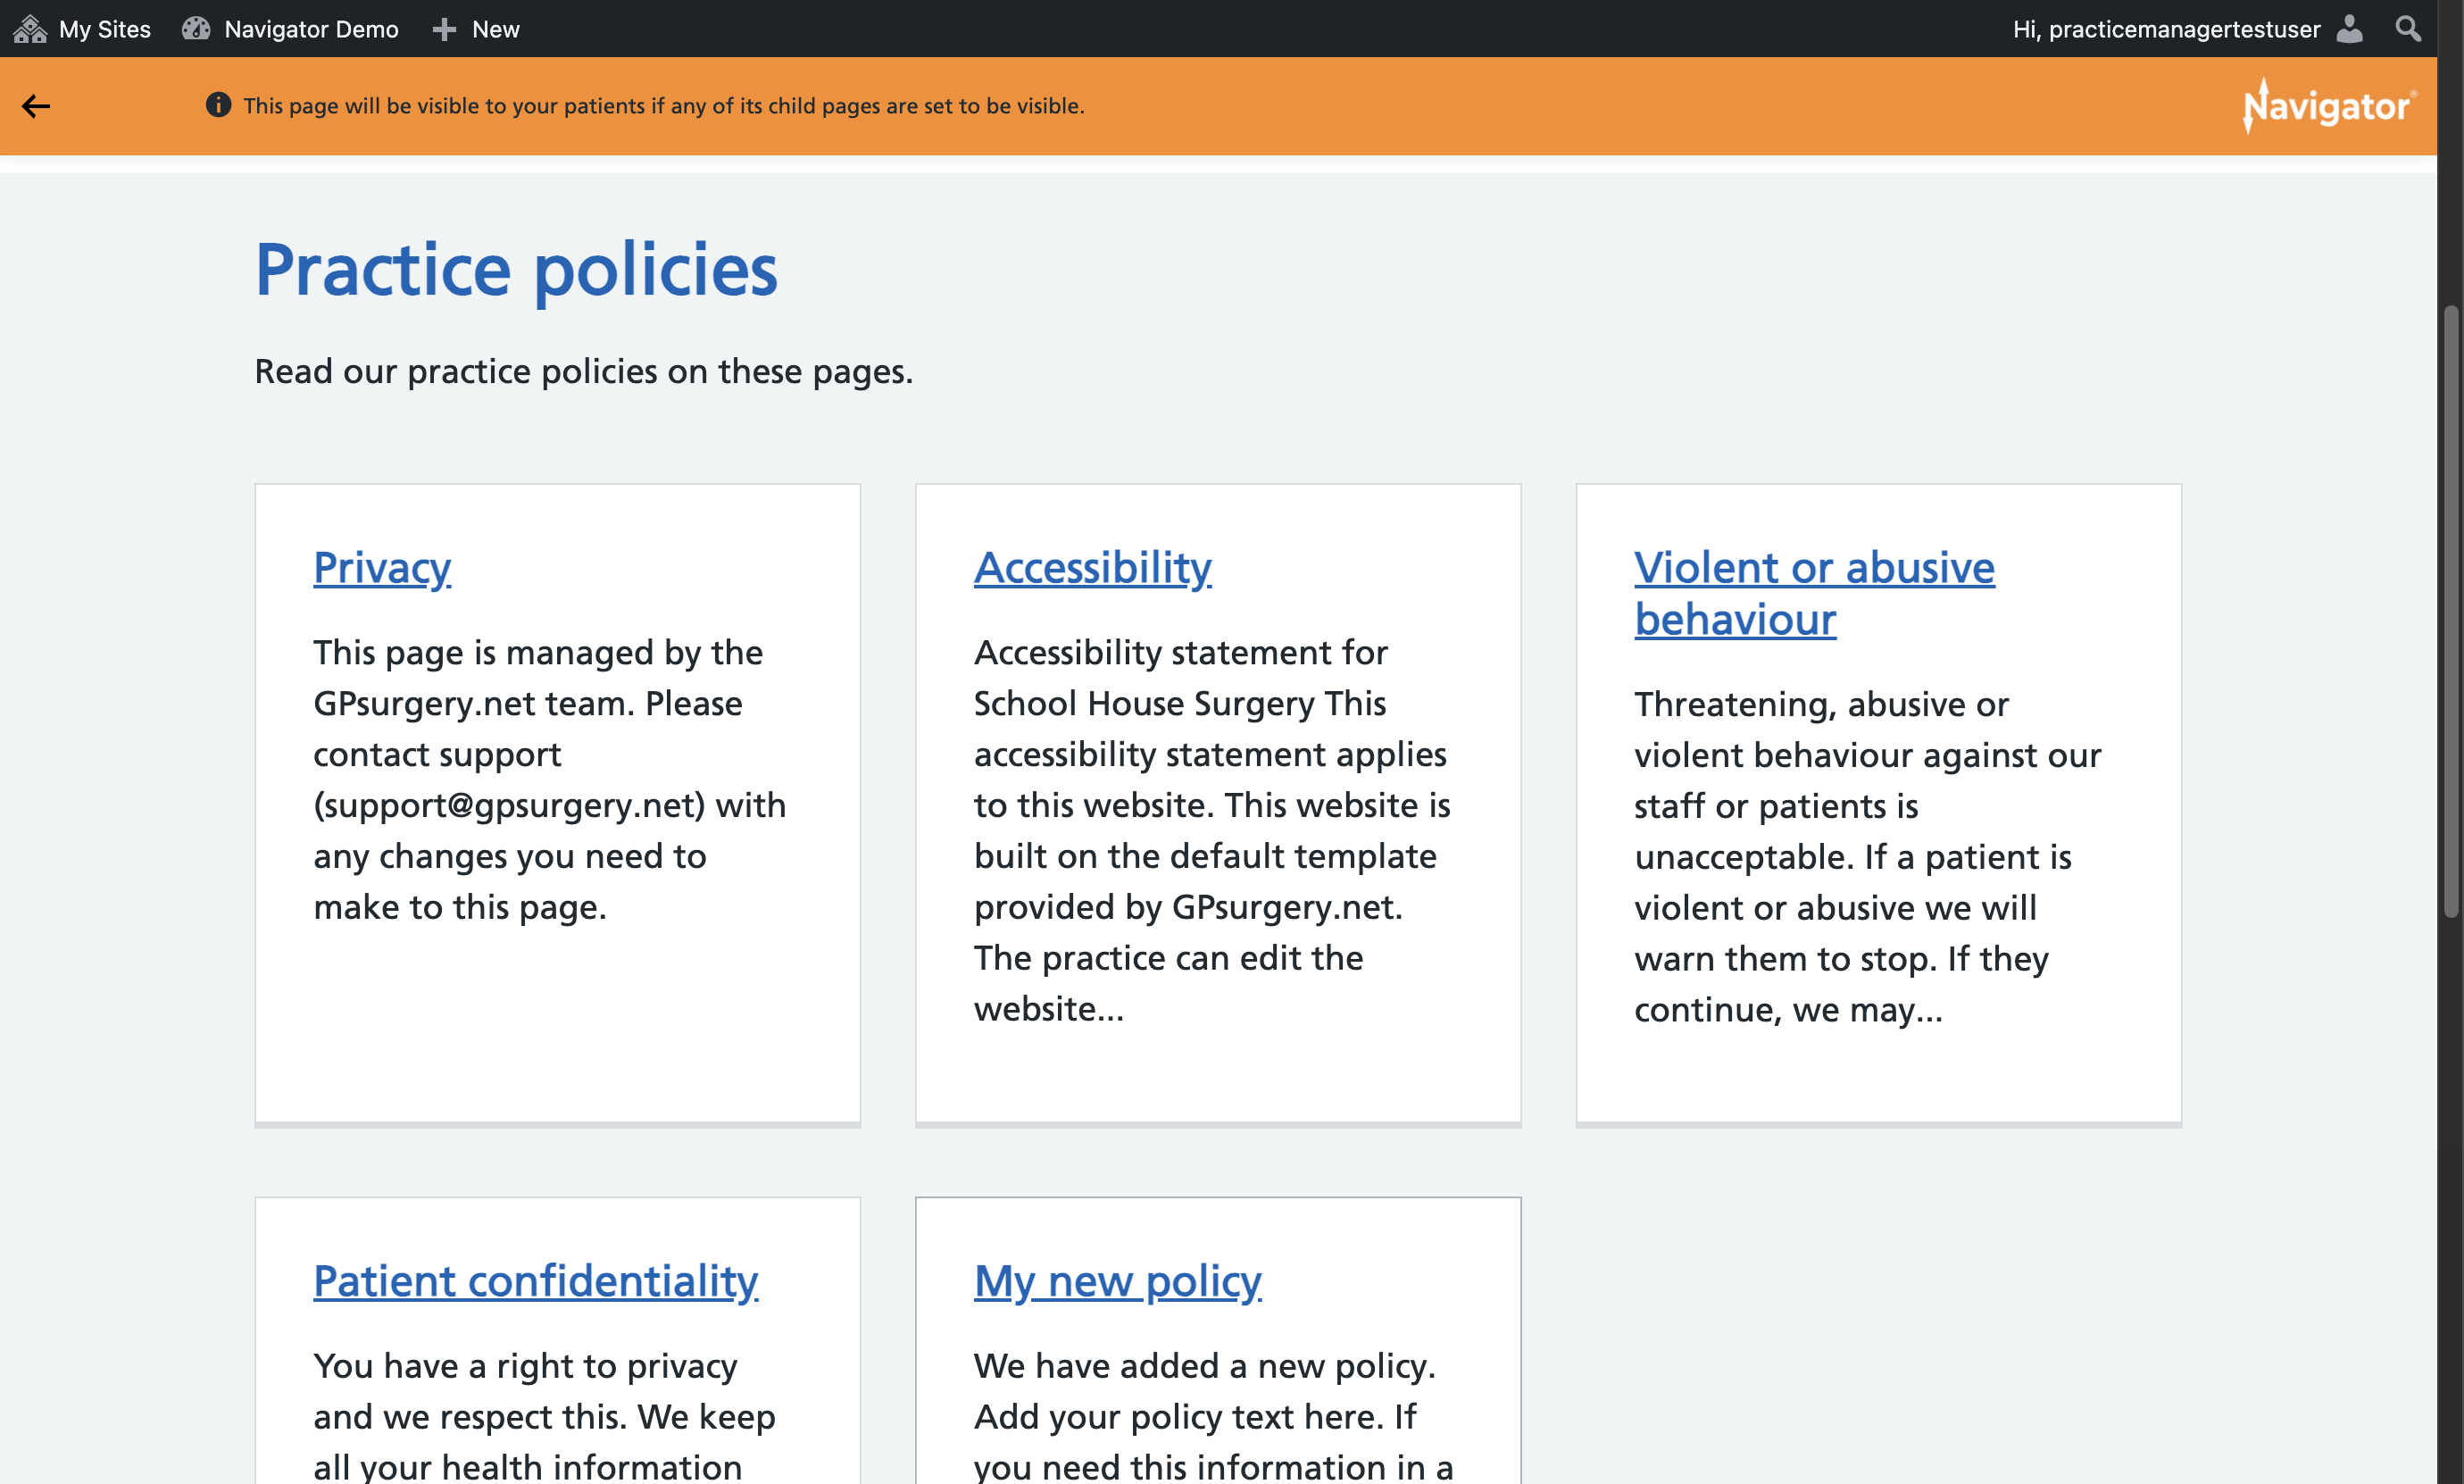Viewport: 2464px width, 1484px height.
Task: Click the plus icon beside New
Action: pos(444,30)
